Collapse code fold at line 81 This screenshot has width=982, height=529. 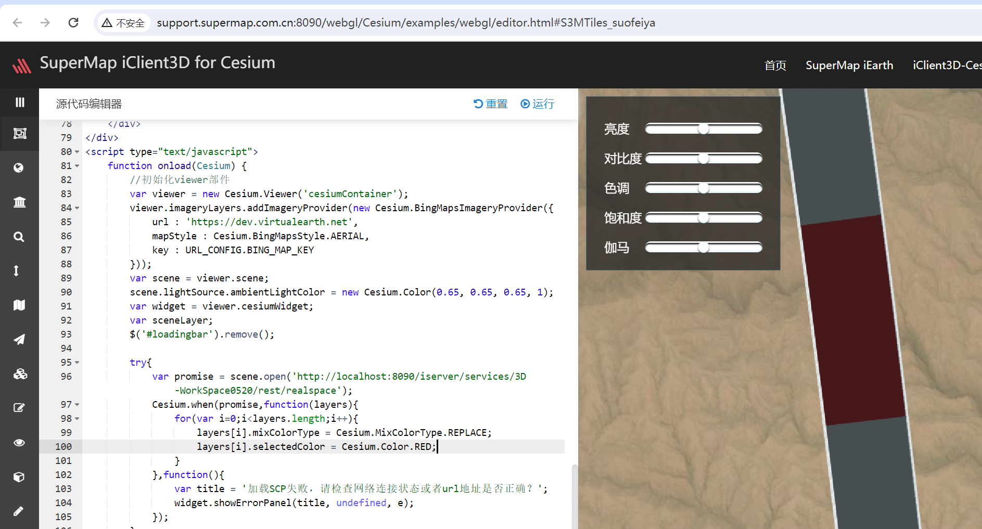(x=77, y=166)
